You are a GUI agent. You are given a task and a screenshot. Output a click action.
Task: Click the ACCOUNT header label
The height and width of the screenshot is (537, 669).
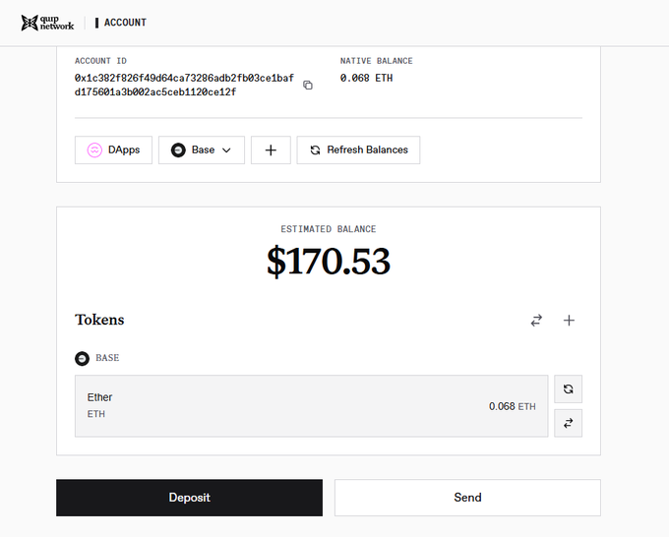pos(125,23)
